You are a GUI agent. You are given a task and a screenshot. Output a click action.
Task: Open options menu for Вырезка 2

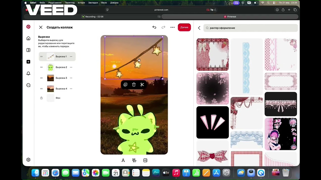[71, 67]
